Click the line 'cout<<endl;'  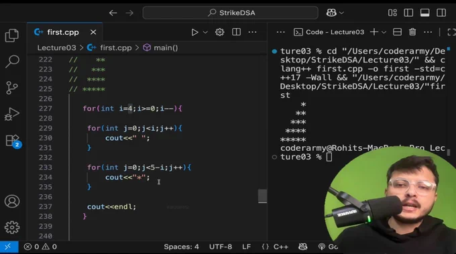tap(112, 206)
